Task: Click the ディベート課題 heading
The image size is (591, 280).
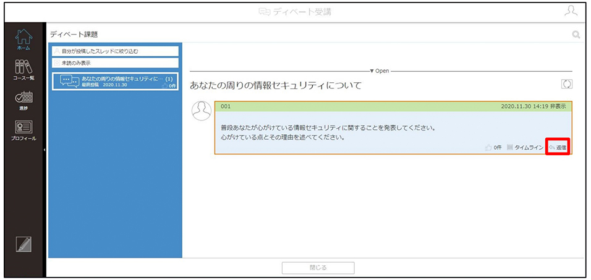Action: (74, 34)
